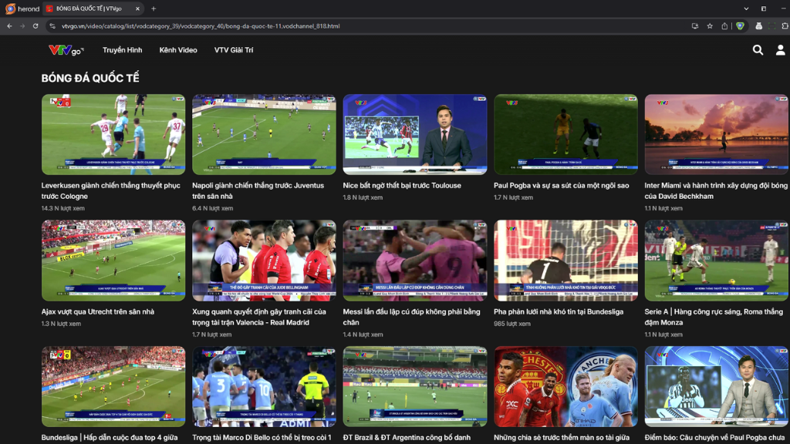This screenshot has height=444, width=790.
Task: Click the Herond shield icon
Action: click(x=740, y=26)
